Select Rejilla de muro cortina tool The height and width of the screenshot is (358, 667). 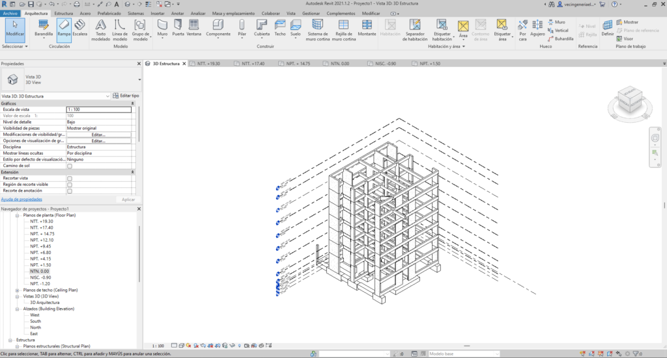343,30
